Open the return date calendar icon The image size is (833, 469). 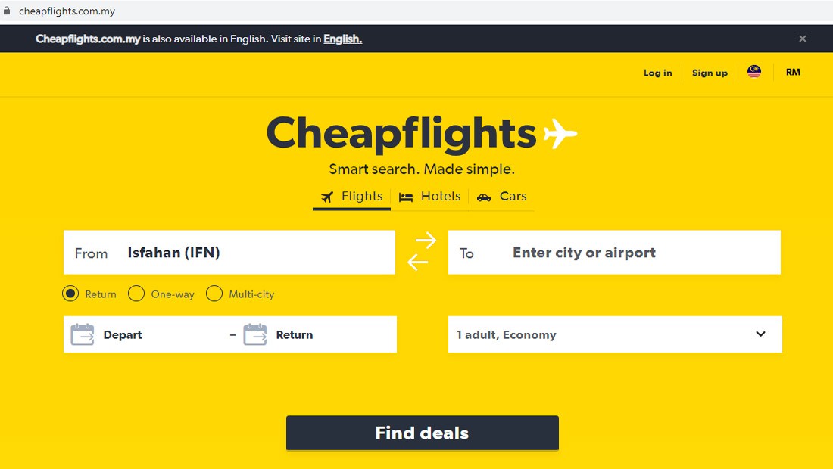(254, 334)
